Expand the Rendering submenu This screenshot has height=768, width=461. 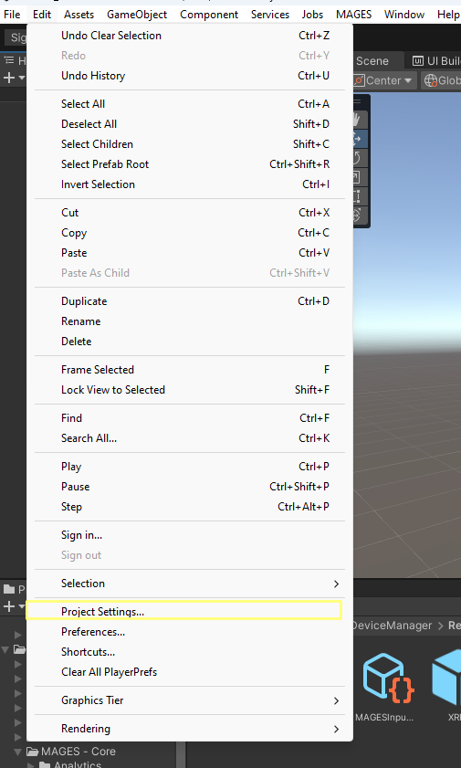point(190,729)
